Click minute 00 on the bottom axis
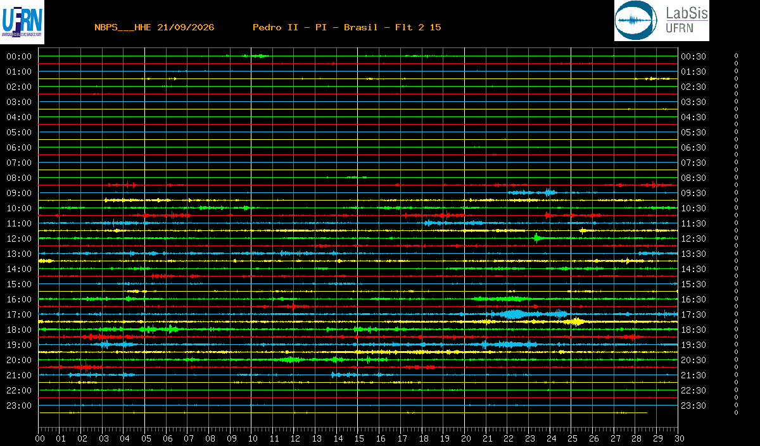The height and width of the screenshot is (446, 760). click(41, 438)
